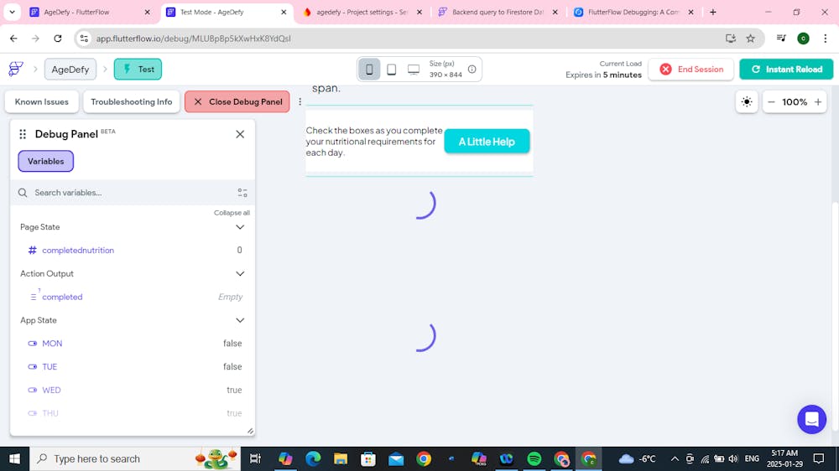Image resolution: width=839 pixels, height=471 pixels.
Task: Bookmark this page with the star icon
Action: [x=751, y=39]
